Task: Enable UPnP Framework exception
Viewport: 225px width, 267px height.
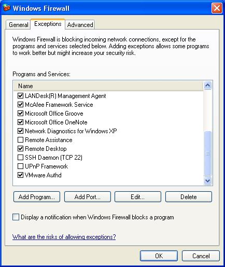Action: [x=20, y=166]
